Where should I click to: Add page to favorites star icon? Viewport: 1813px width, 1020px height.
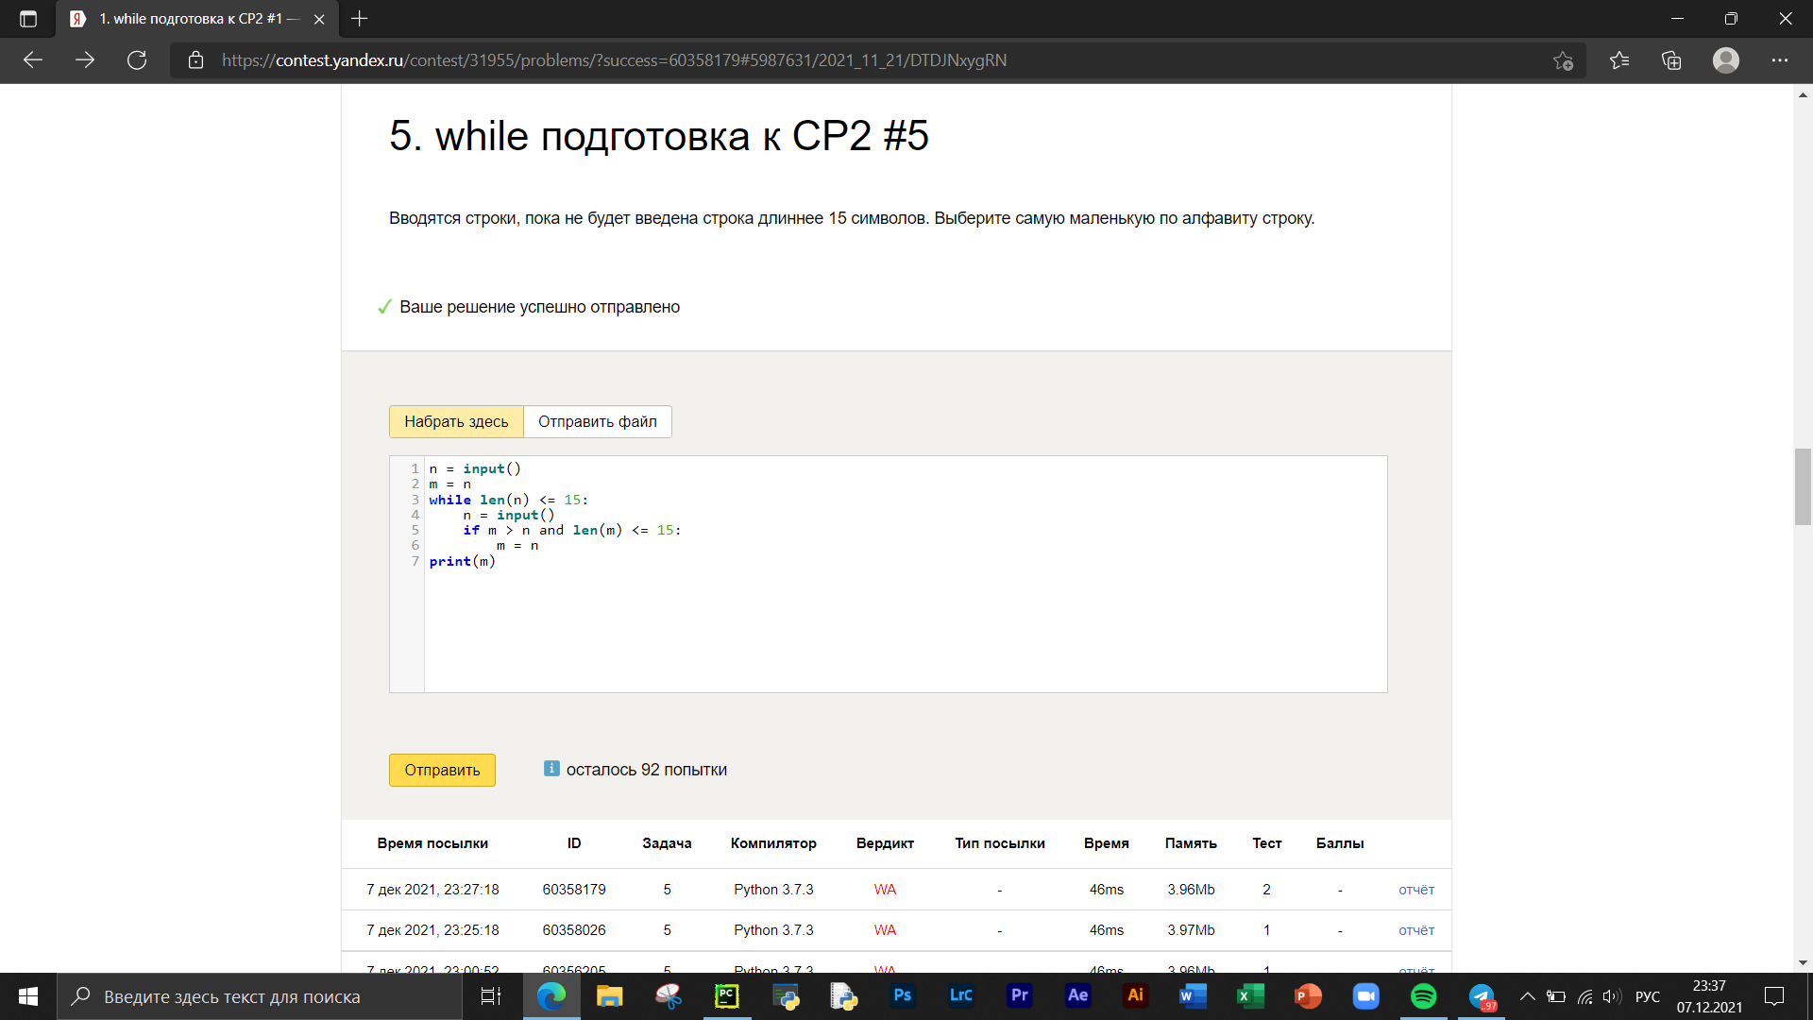[1563, 60]
